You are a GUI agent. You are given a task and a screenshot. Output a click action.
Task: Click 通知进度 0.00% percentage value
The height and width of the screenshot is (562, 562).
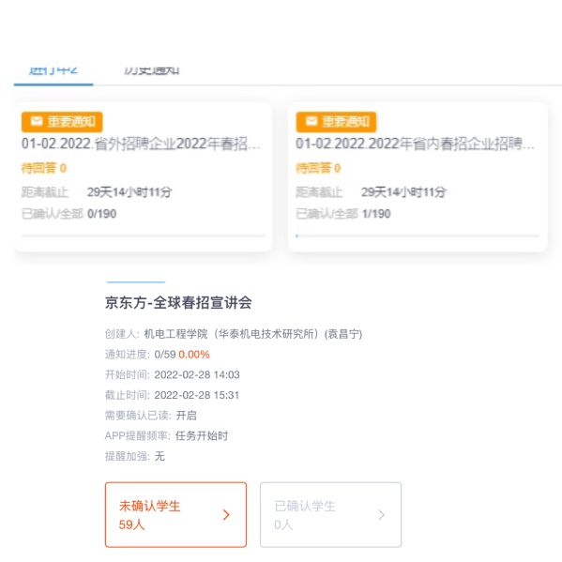[x=194, y=355]
